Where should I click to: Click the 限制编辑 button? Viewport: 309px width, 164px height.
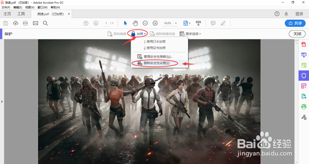coord(117,34)
